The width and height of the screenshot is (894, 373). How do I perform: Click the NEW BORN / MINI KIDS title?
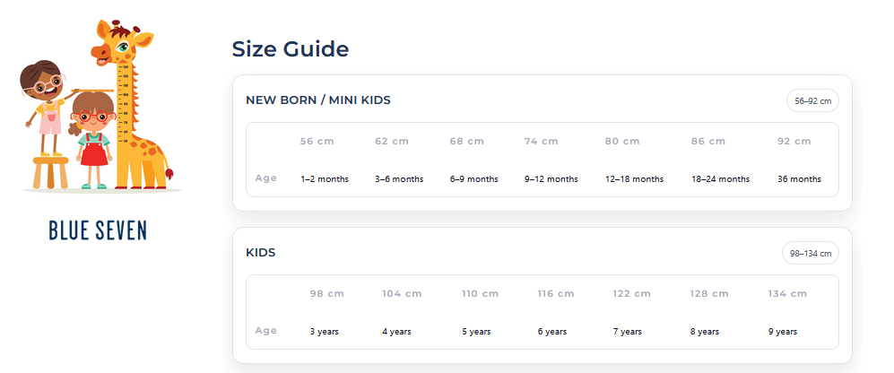pyautogui.click(x=317, y=100)
